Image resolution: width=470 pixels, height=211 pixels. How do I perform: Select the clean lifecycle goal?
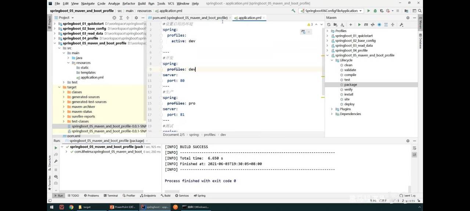pyautogui.click(x=348, y=65)
